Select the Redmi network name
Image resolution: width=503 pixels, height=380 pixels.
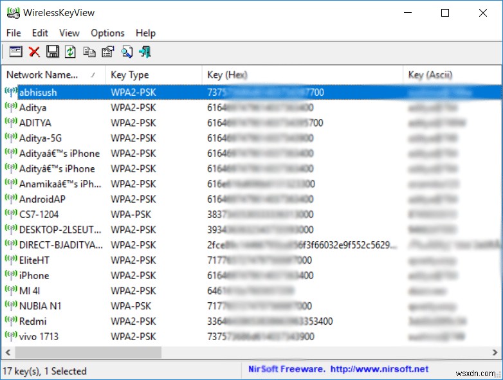coord(33,321)
